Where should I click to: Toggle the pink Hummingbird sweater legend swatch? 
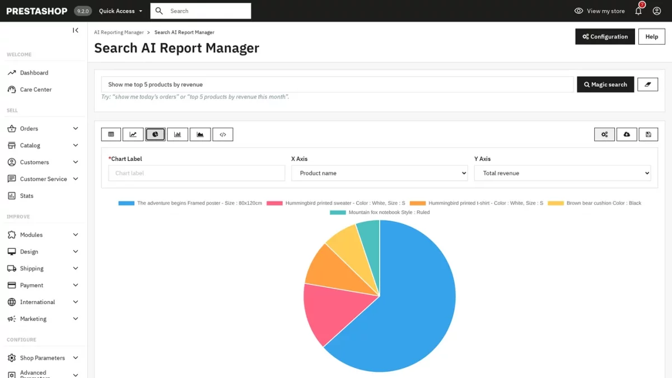(x=274, y=203)
